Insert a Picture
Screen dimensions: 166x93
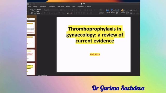(108, 11)
